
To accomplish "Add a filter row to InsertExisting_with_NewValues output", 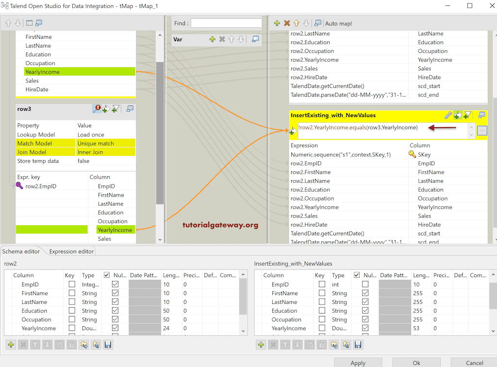I will click(466, 115).
